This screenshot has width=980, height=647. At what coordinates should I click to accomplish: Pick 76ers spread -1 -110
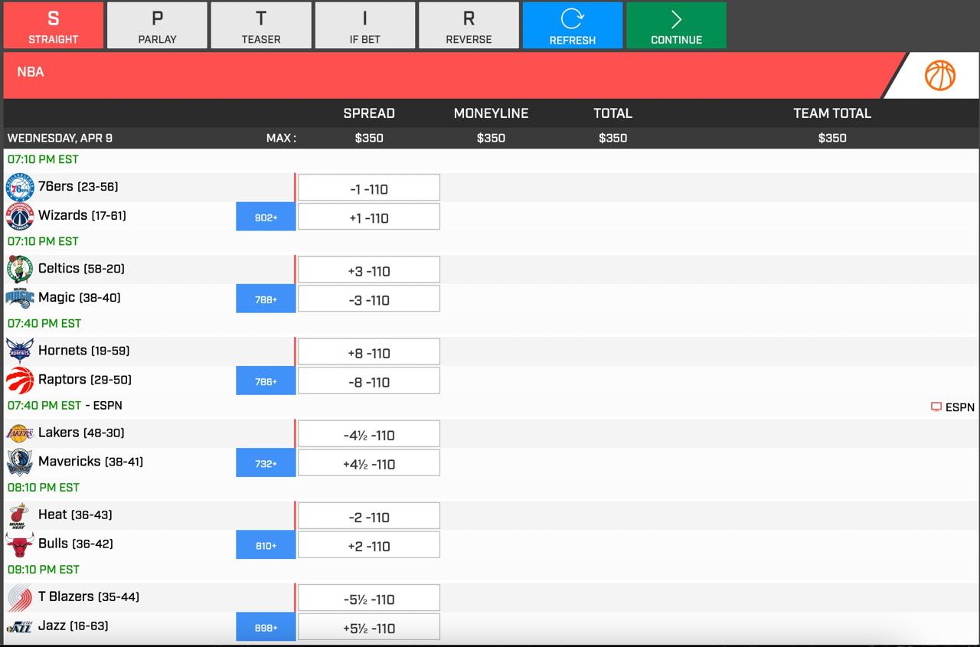(369, 188)
